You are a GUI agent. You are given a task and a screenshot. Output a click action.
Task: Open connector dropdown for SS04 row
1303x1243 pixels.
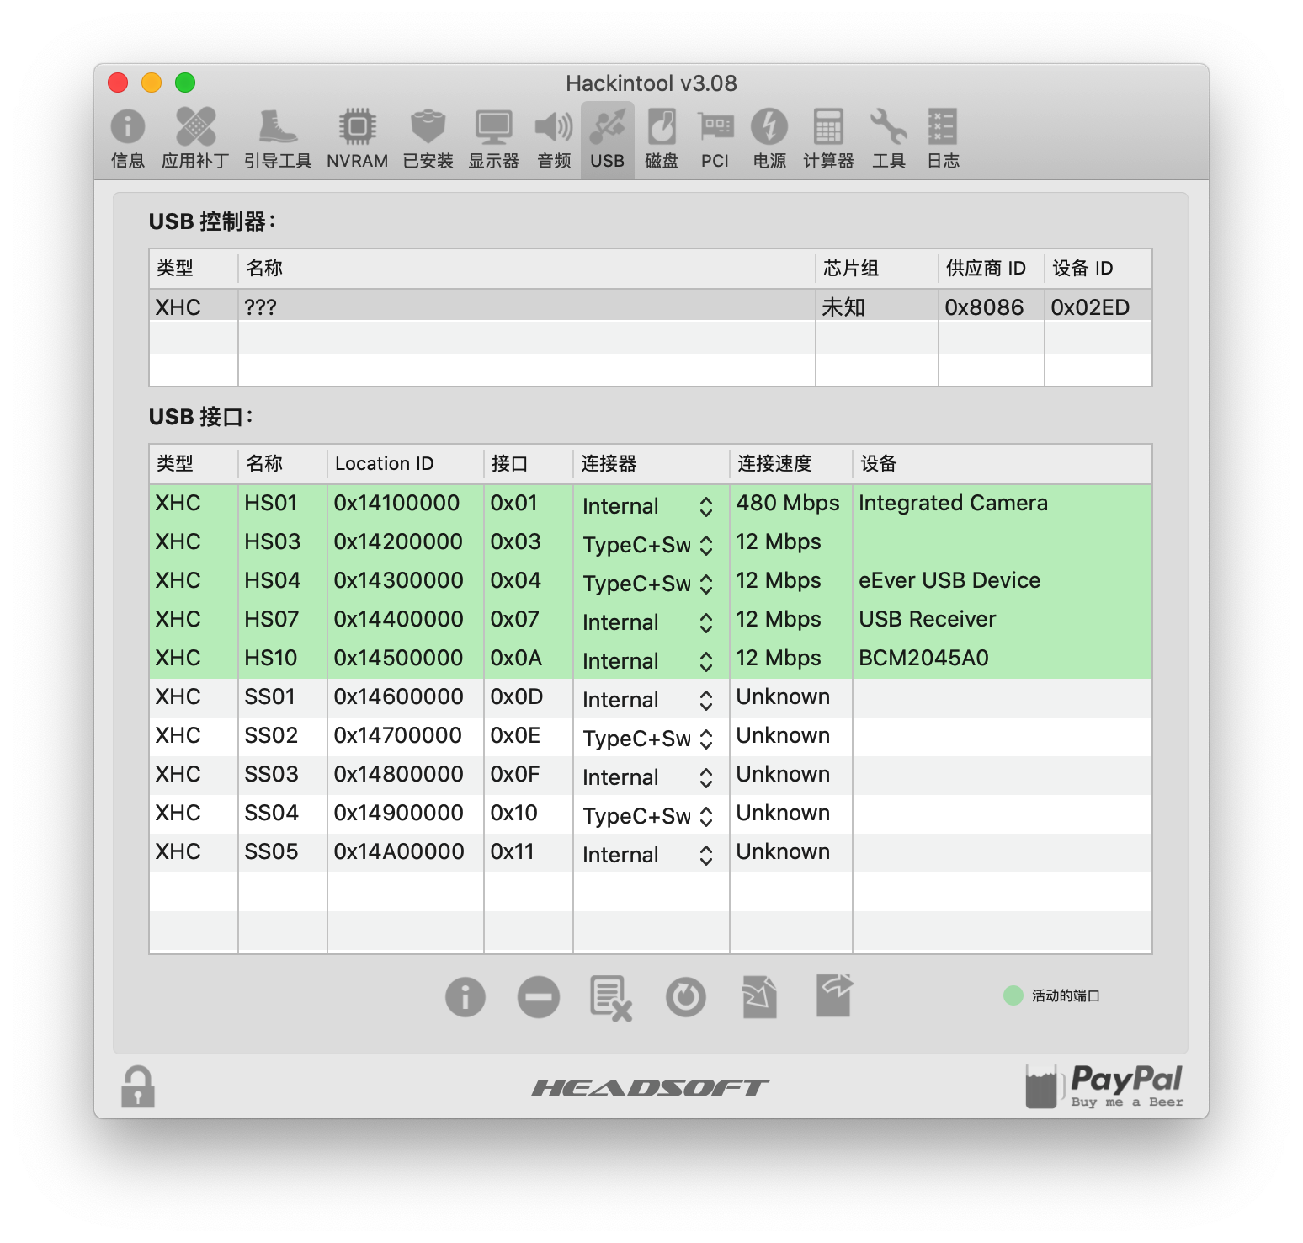point(649,816)
